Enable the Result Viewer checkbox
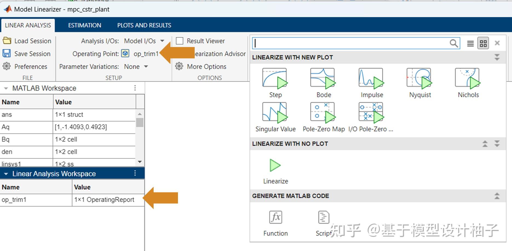512x251 pixels. (180, 41)
